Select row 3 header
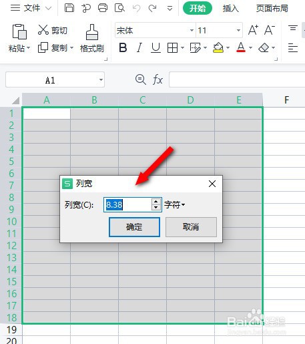The height and width of the screenshot is (344, 305). [11, 138]
